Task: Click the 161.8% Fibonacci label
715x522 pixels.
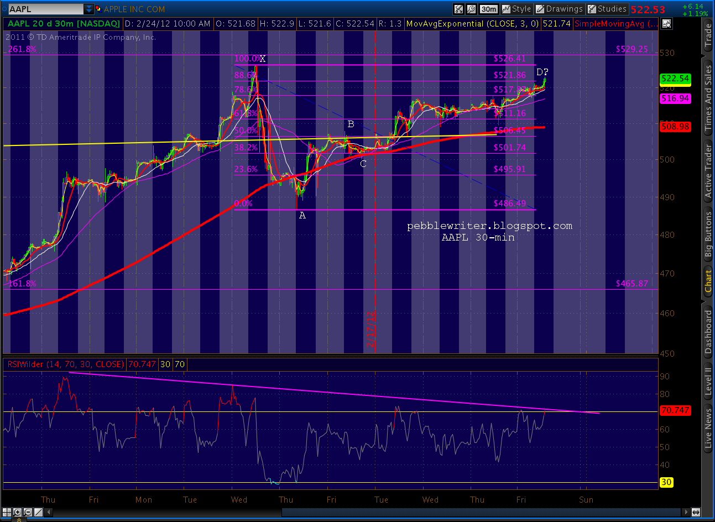Action: coord(23,284)
